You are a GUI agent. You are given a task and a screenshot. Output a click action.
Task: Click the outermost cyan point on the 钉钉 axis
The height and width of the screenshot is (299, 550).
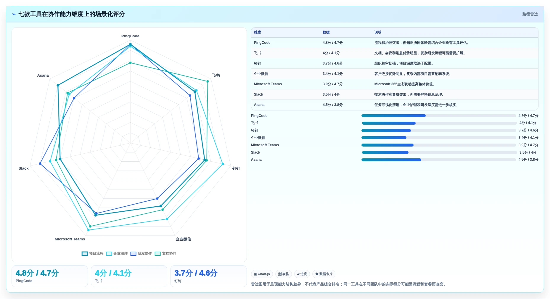point(223,164)
